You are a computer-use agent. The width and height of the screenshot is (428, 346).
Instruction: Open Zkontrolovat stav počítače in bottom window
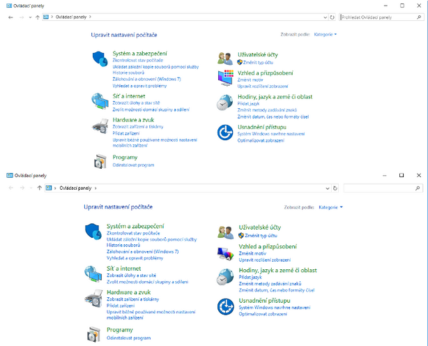coord(133,233)
